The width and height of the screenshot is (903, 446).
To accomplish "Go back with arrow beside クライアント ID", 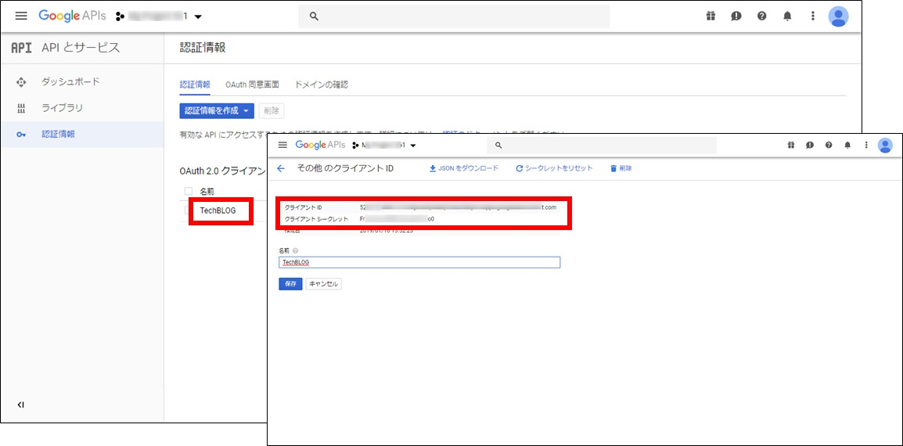I will [281, 168].
